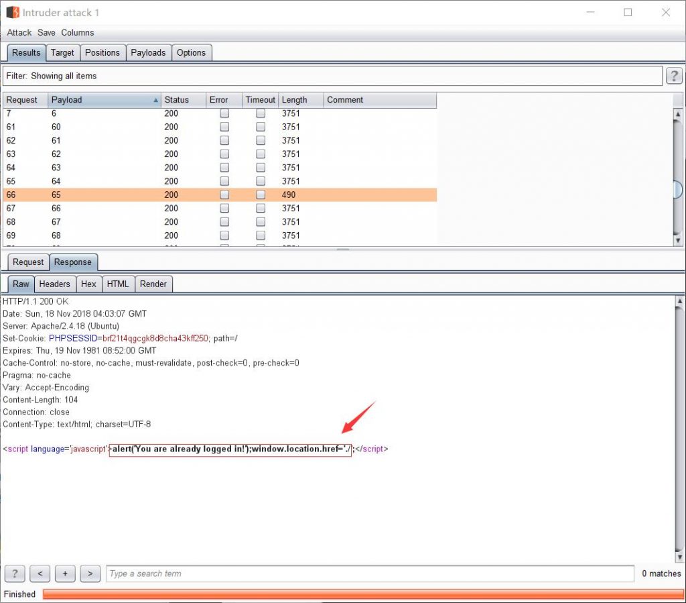Toggle Timeout checkbox for request 63

(261, 154)
